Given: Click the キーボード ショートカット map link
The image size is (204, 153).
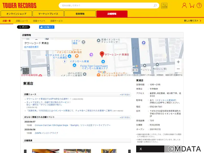Looking at the screenshot, I should point(128,75).
